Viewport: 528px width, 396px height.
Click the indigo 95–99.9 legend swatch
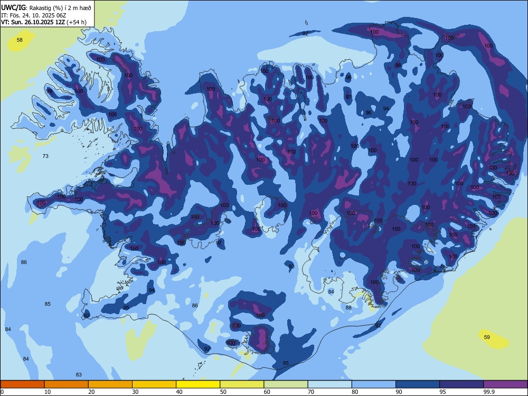point(461,384)
